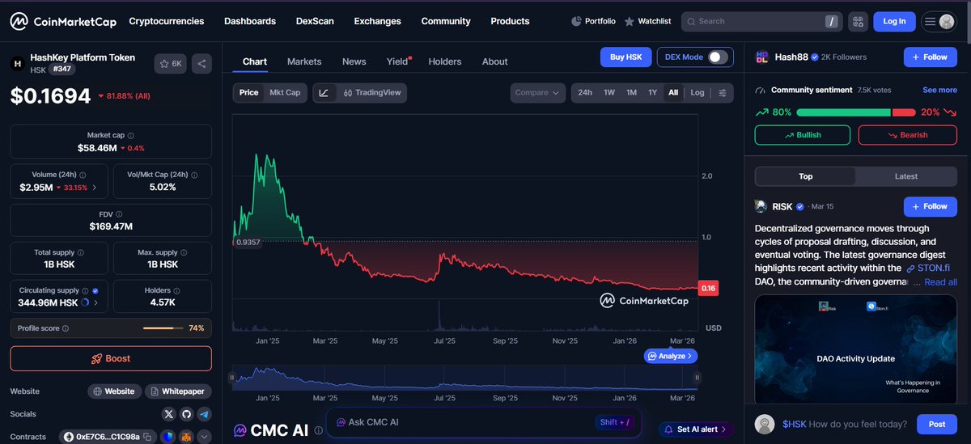Set chart range to 1M
The width and height of the screenshot is (971, 444).
631,92
